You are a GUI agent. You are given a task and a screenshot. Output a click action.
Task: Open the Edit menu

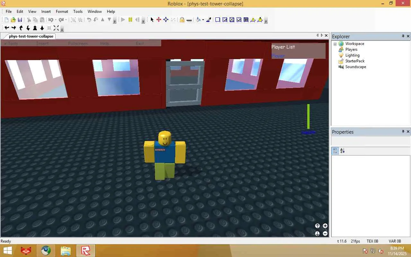(x=20, y=12)
